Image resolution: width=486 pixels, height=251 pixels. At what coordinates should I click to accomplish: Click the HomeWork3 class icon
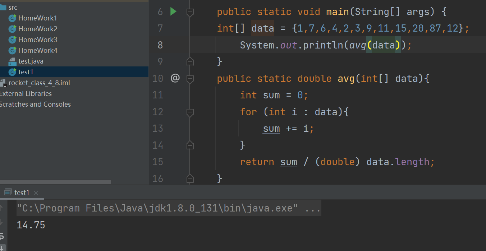point(13,39)
